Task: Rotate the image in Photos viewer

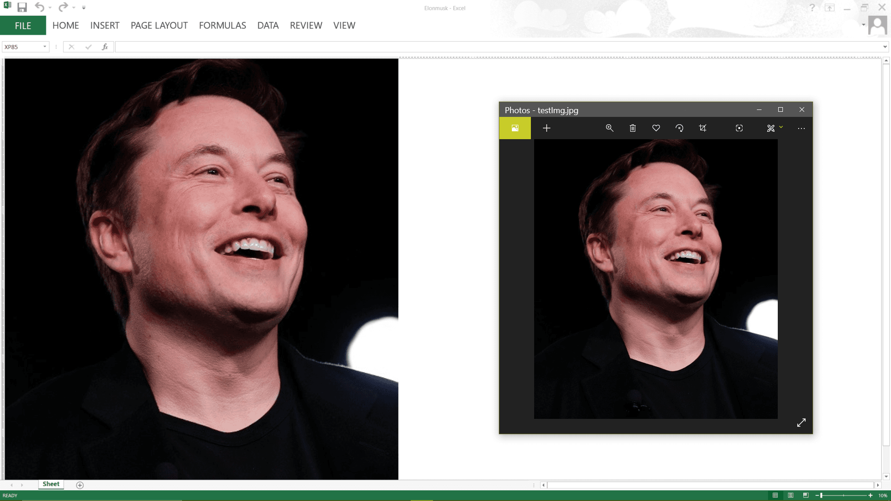Action: (x=679, y=128)
